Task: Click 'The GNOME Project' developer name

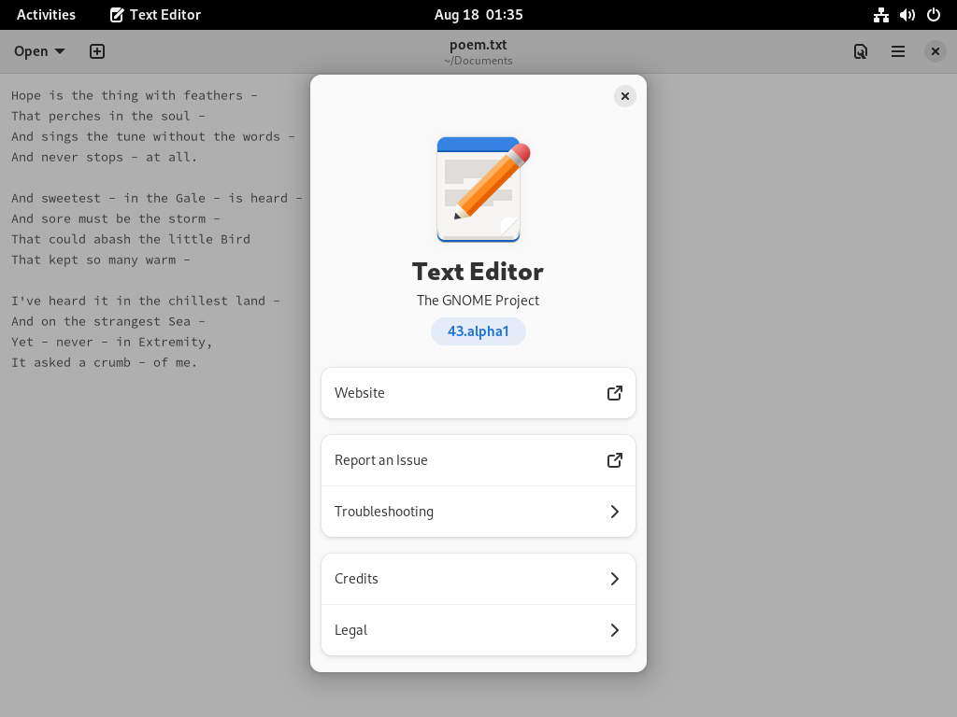Action: (x=478, y=301)
